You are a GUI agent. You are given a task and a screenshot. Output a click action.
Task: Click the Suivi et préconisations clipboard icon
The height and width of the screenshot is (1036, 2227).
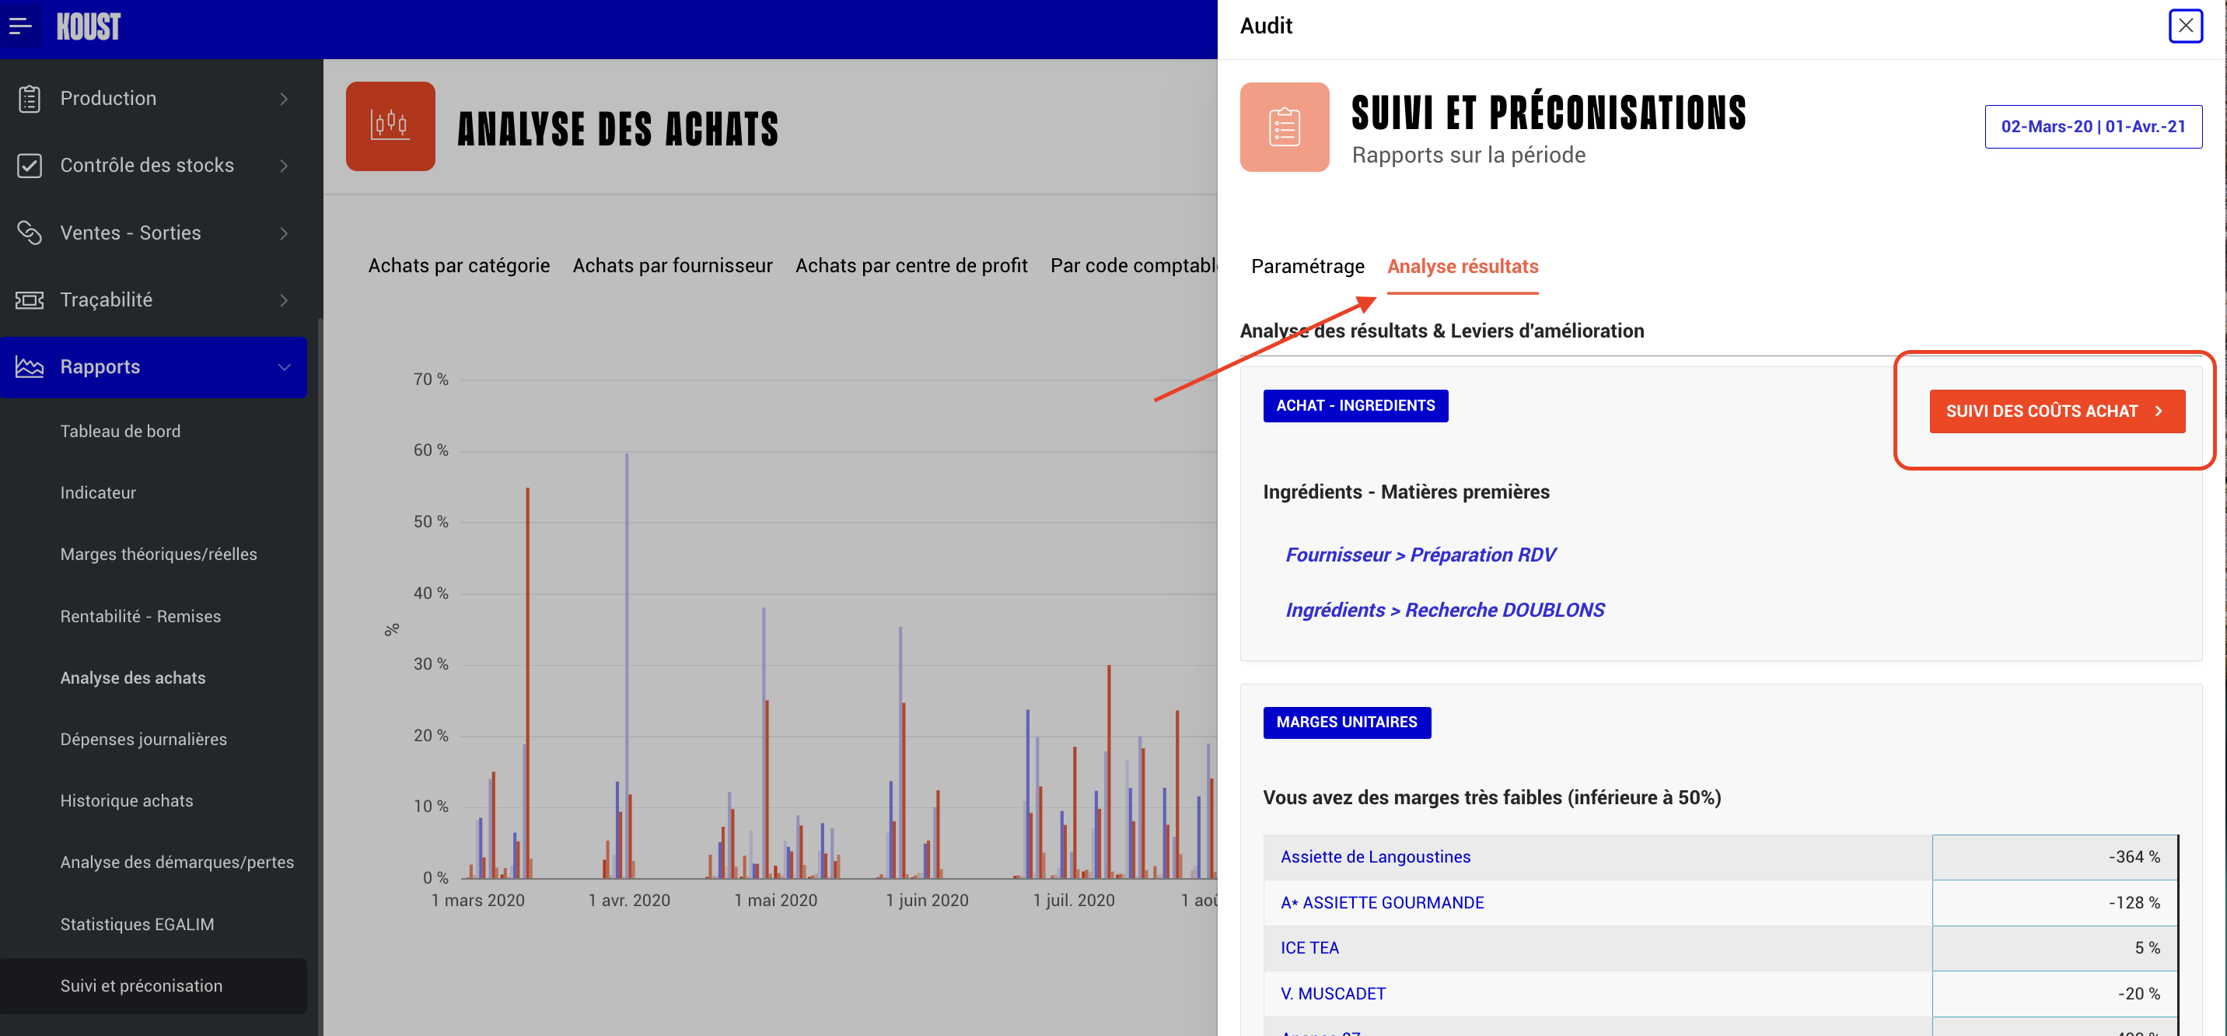[x=1284, y=127]
